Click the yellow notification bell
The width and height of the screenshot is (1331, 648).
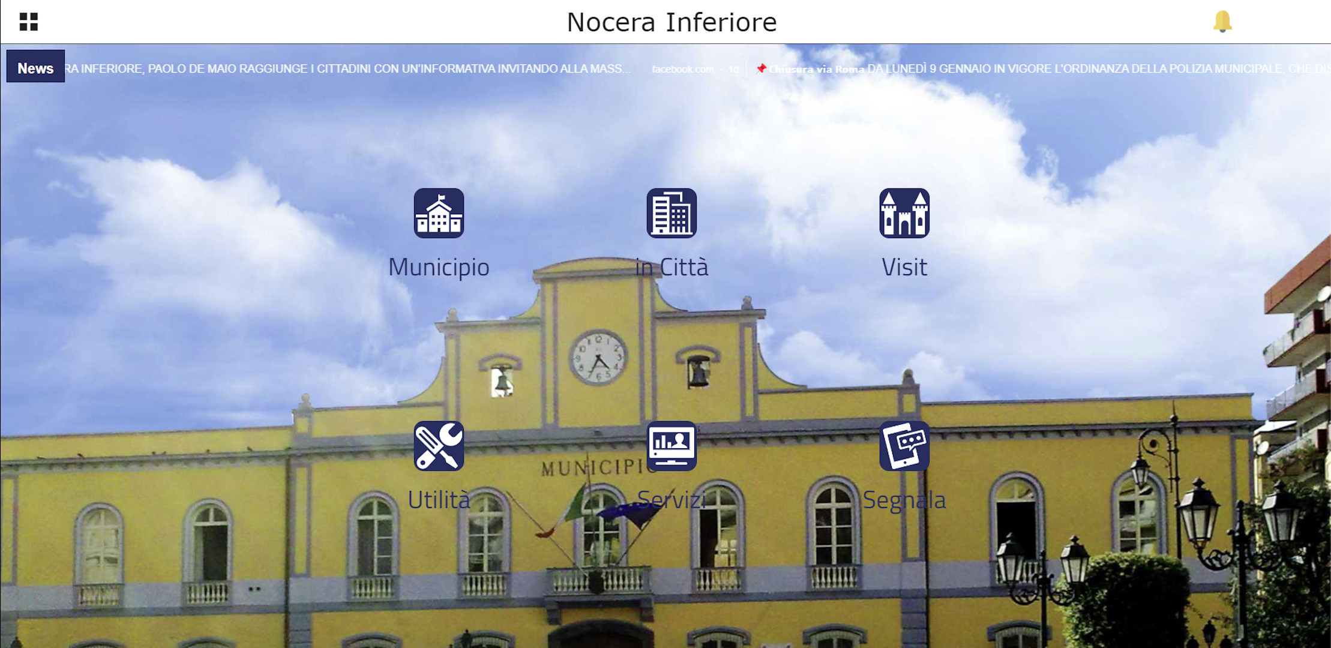pos(1222,22)
